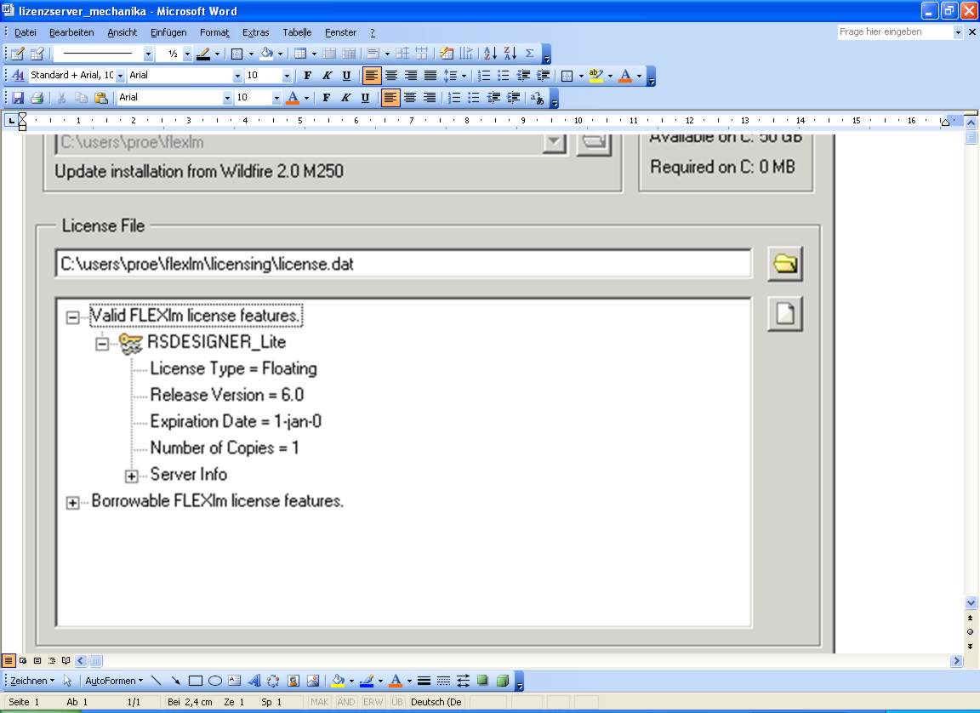
Task: Open the Datei menu
Action: [x=26, y=32]
